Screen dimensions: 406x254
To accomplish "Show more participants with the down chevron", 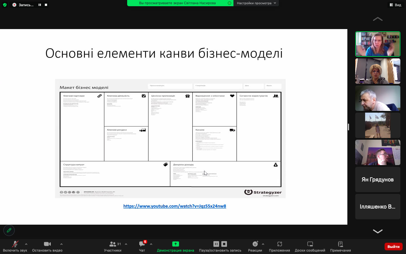I will (378, 231).
